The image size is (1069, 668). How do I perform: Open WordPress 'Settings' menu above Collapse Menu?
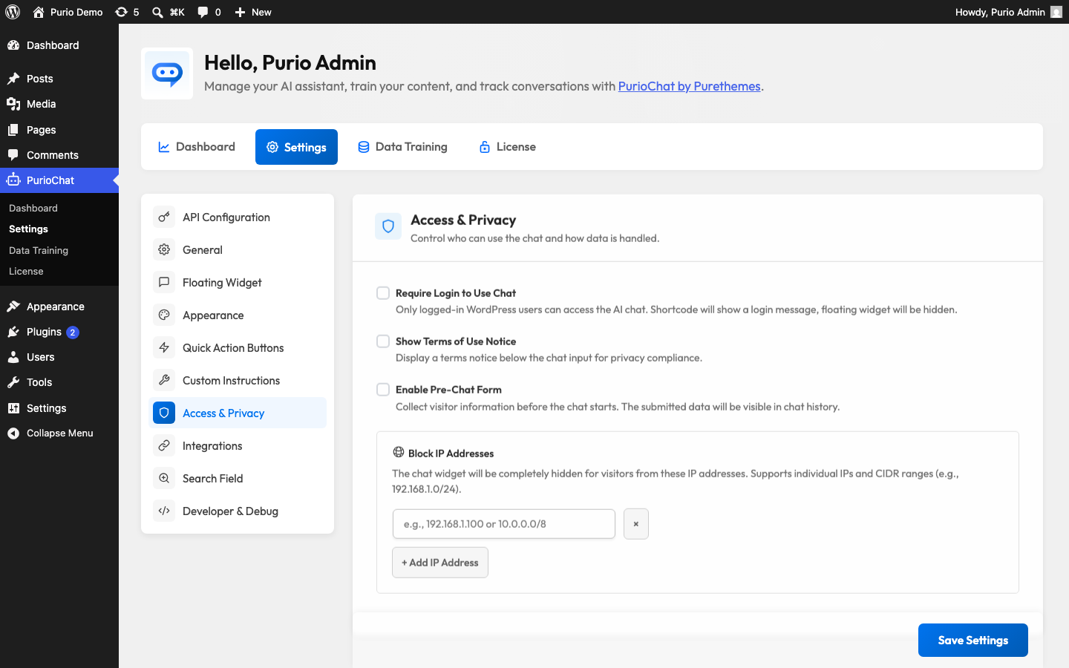pyautogui.click(x=59, y=408)
